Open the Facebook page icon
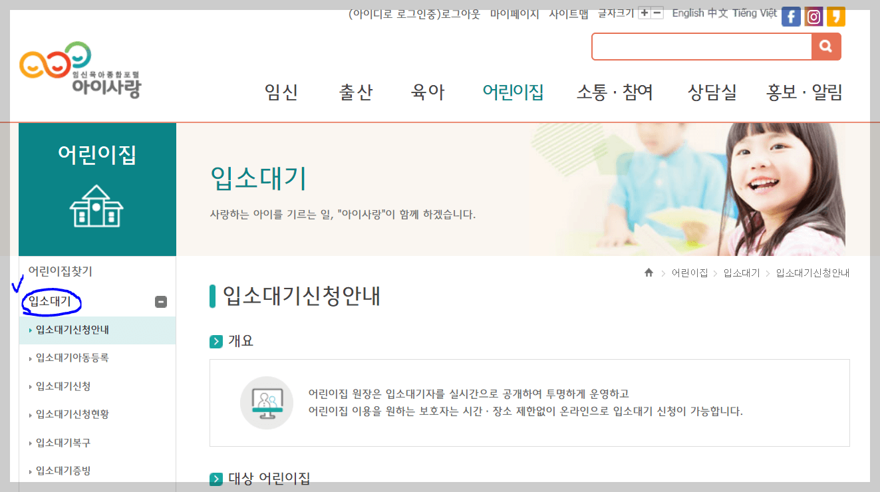This screenshot has width=880, height=492. click(791, 16)
